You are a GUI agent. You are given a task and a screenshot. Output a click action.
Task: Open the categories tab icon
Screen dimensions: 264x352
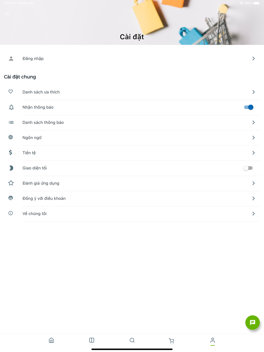click(92, 340)
